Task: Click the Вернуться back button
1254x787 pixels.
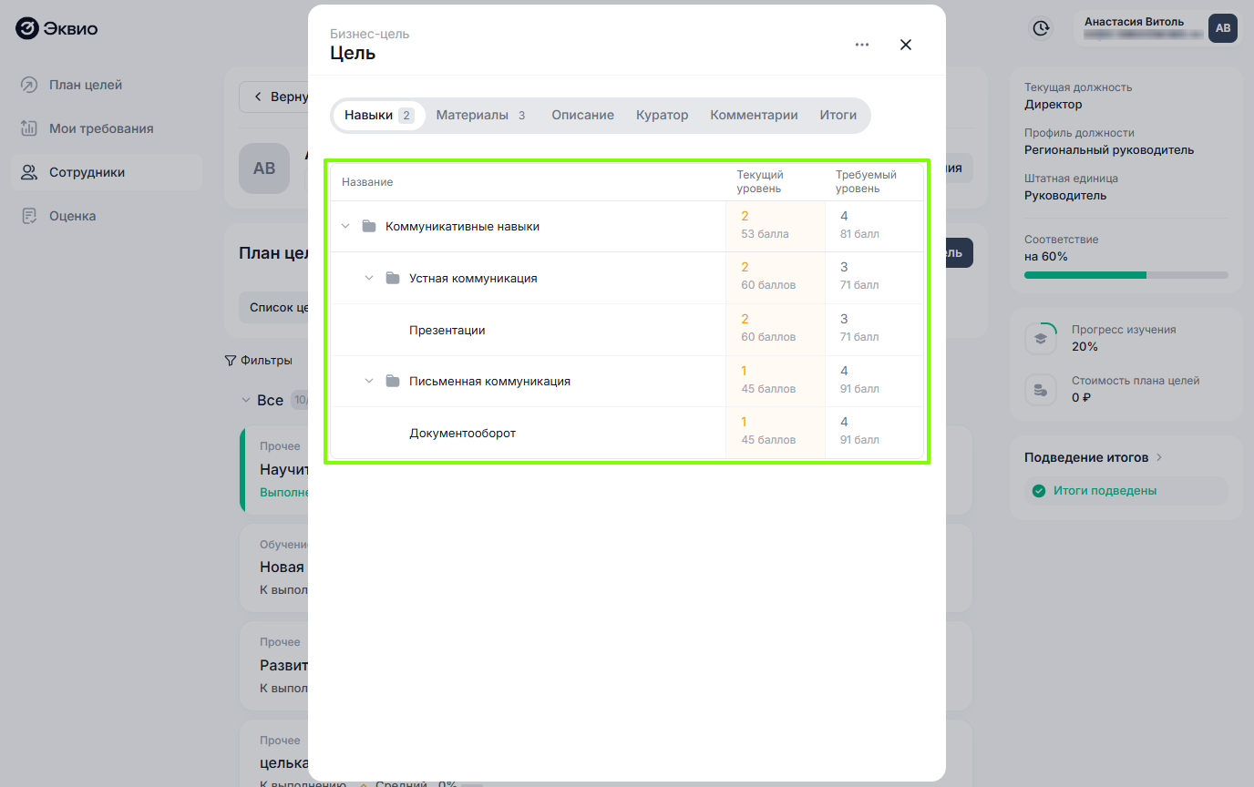Action: pos(274,97)
